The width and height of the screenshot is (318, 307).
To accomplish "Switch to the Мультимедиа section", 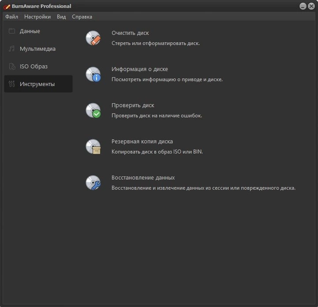I will coord(38,49).
